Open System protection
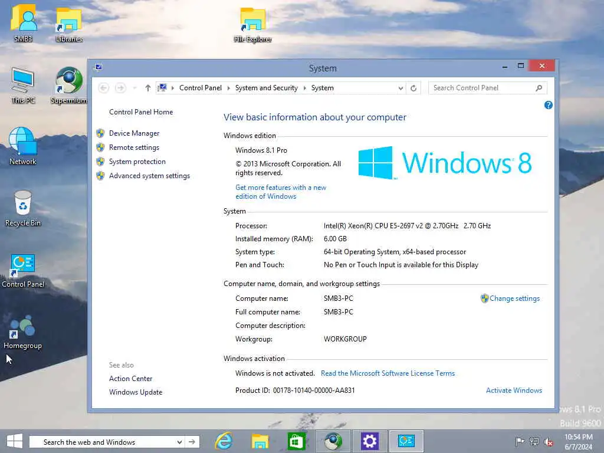604x453 pixels. click(137, 162)
